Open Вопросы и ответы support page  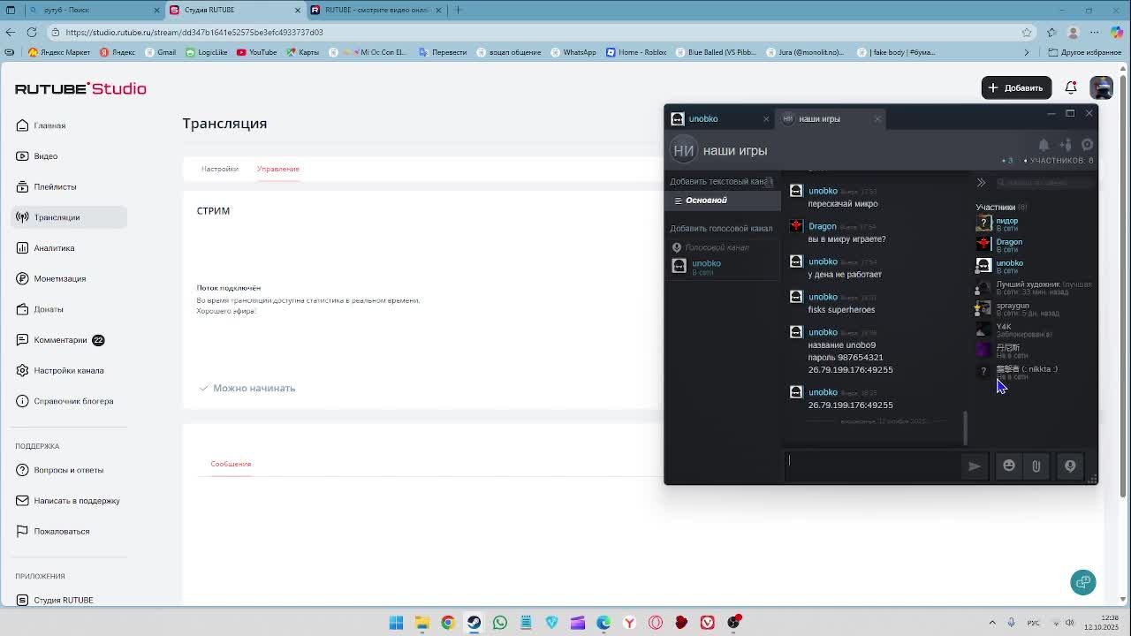pyautogui.click(x=68, y=470)
